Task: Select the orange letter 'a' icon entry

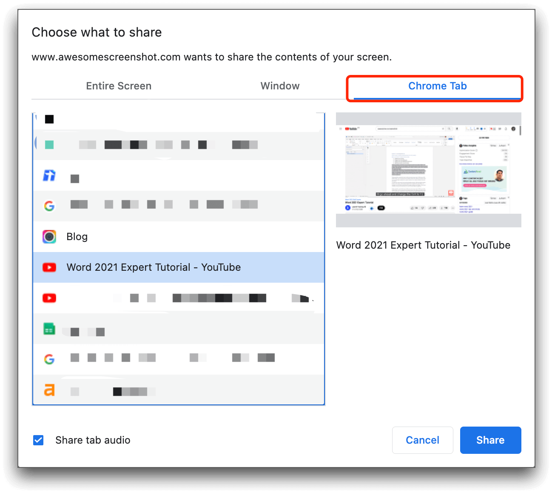Action: [x=49, y=390]
